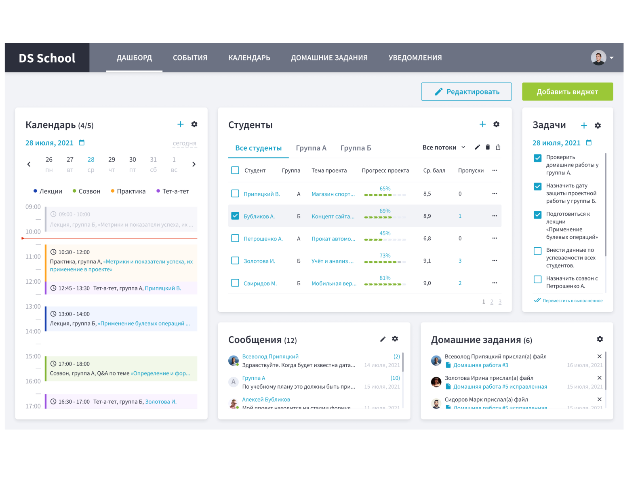The width and height of the screenshot is (640, 480).
Task: Uncheck task Проверить домашние работы у группы А
Action: click(x=538, y=158)
